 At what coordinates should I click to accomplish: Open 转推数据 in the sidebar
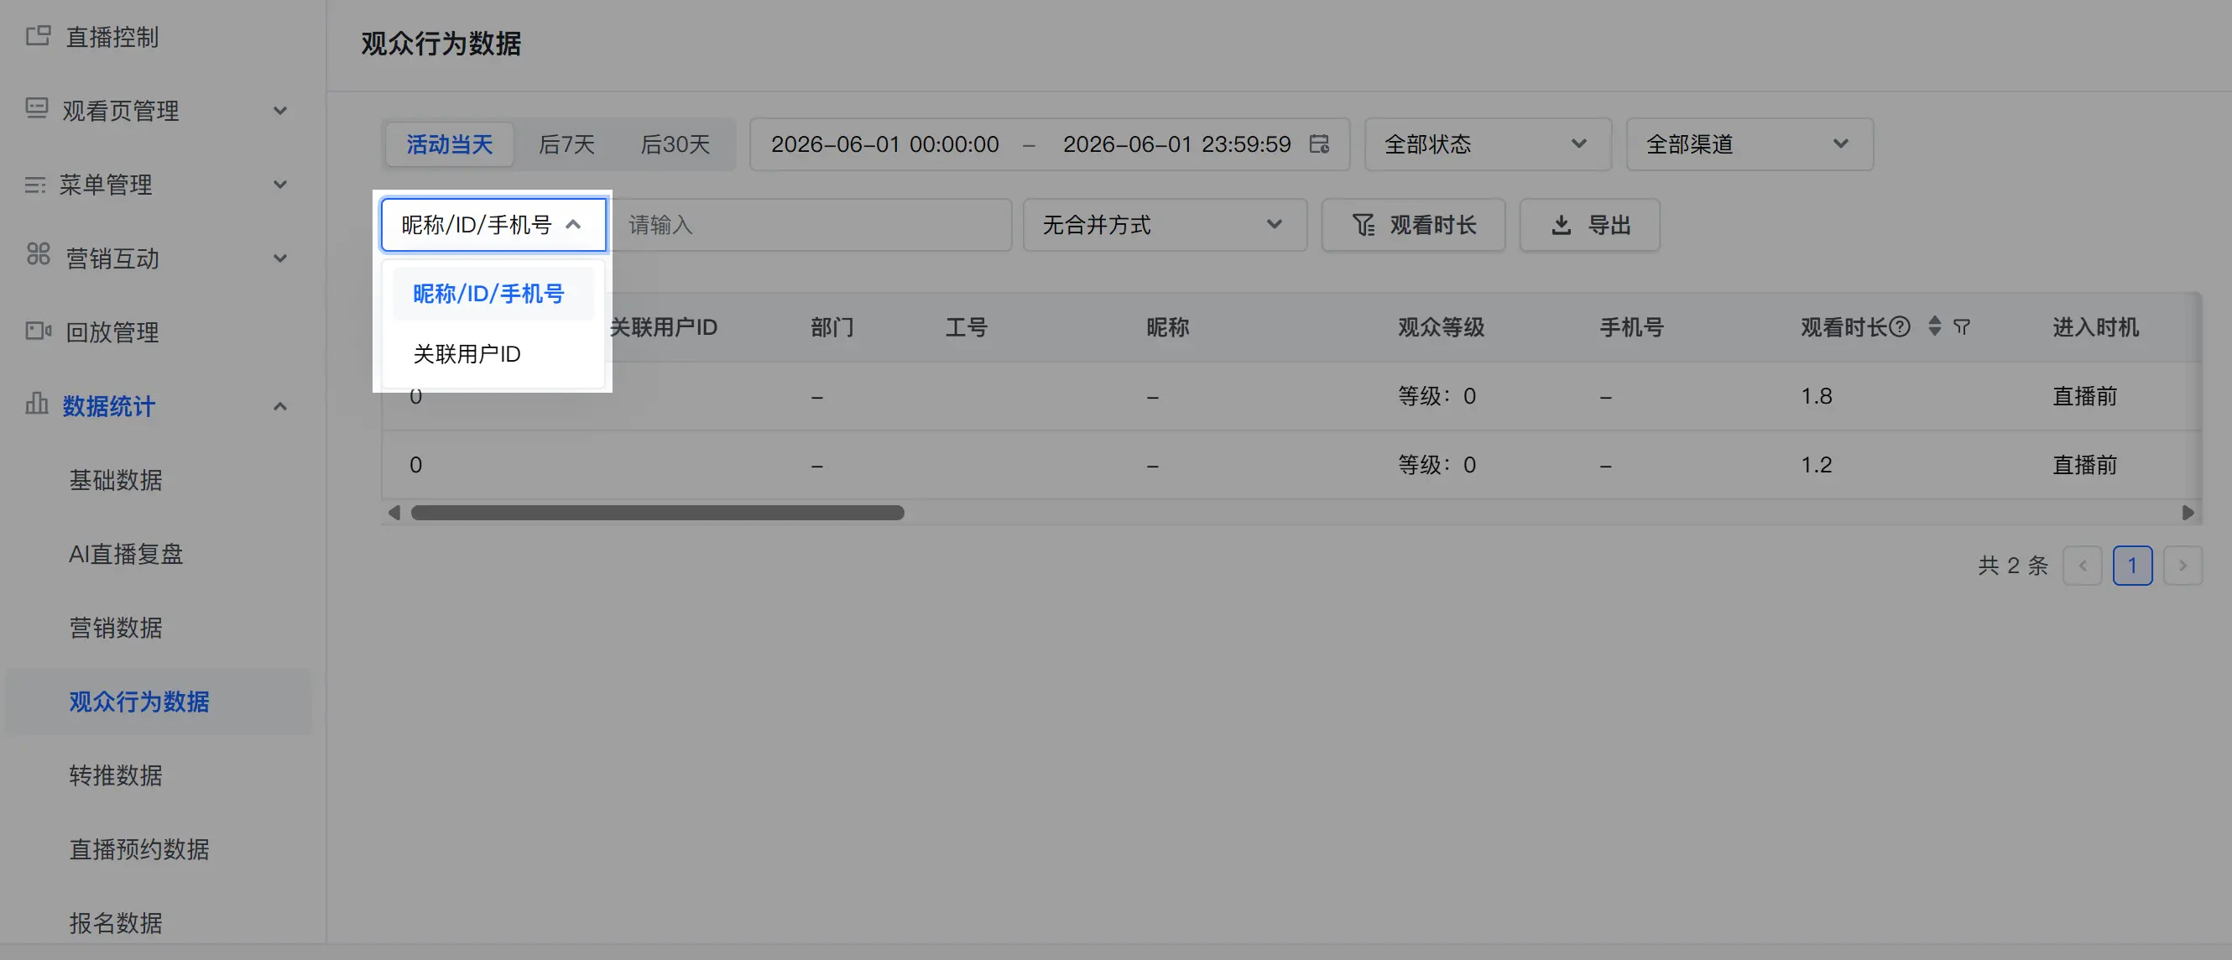click(116, 775)
